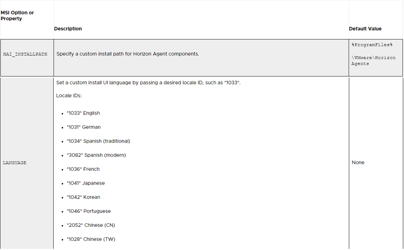Image resolution: width=404 pixels, height=250 pixels.
Task: Click the "1036" French list item
Action: (83, 169)
